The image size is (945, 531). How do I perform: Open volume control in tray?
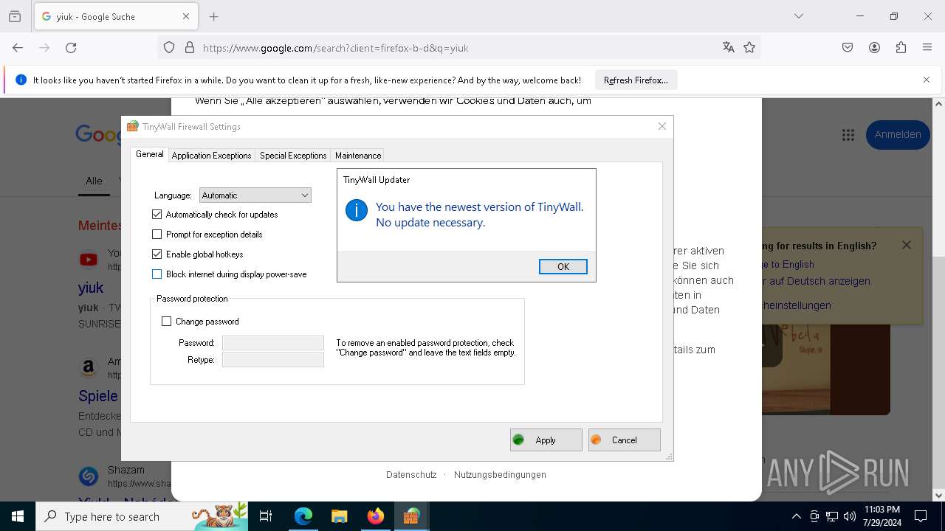pyautogui.click(x=850, y=516)
